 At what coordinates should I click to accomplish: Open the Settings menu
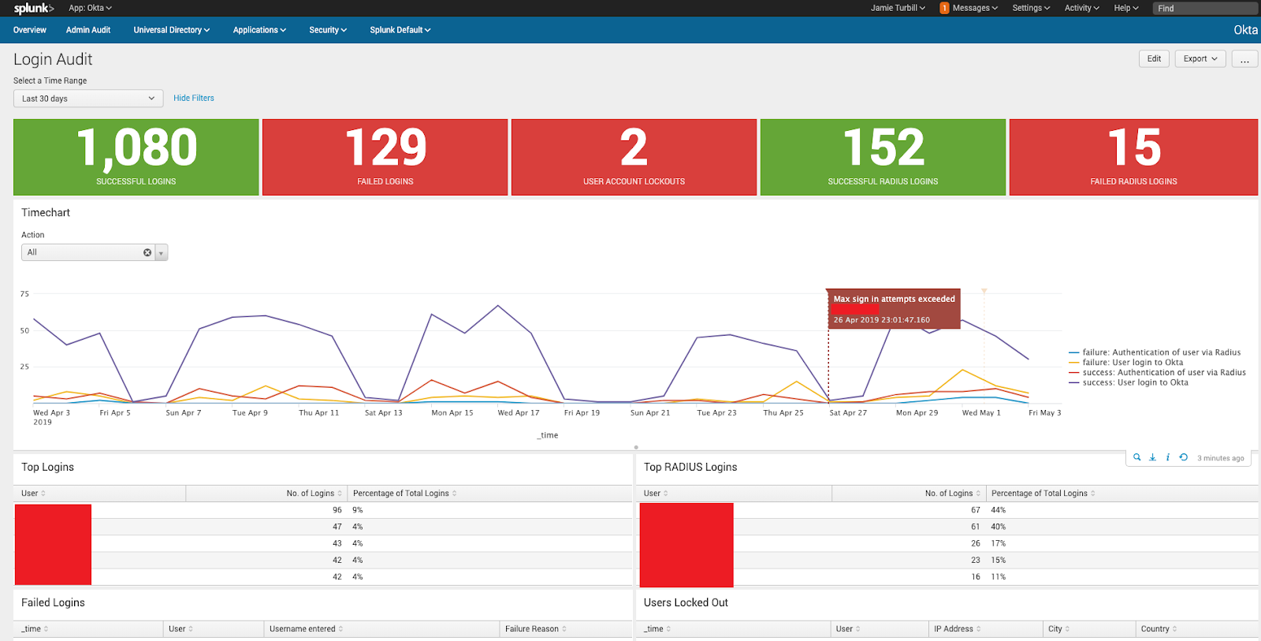pos(1031,8)
